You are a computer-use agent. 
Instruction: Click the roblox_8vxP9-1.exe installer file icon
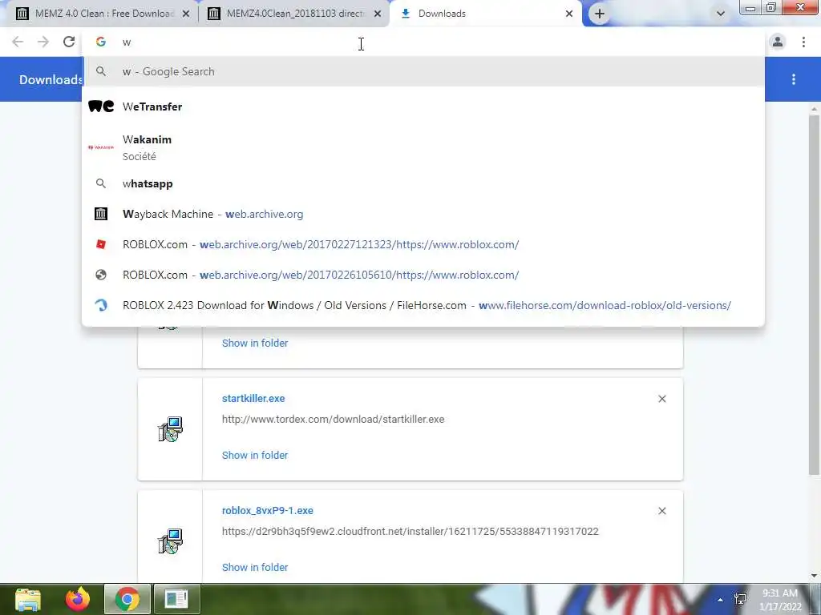tap(170, 541)
